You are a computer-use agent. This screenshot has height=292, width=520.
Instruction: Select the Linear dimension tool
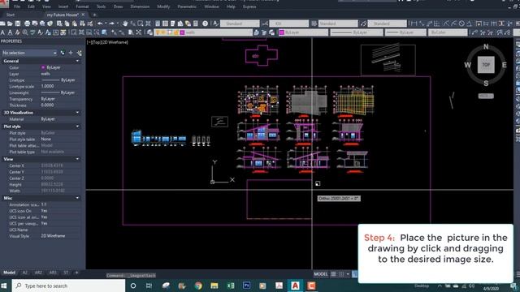pyautogui.click(x=414, y=24)
